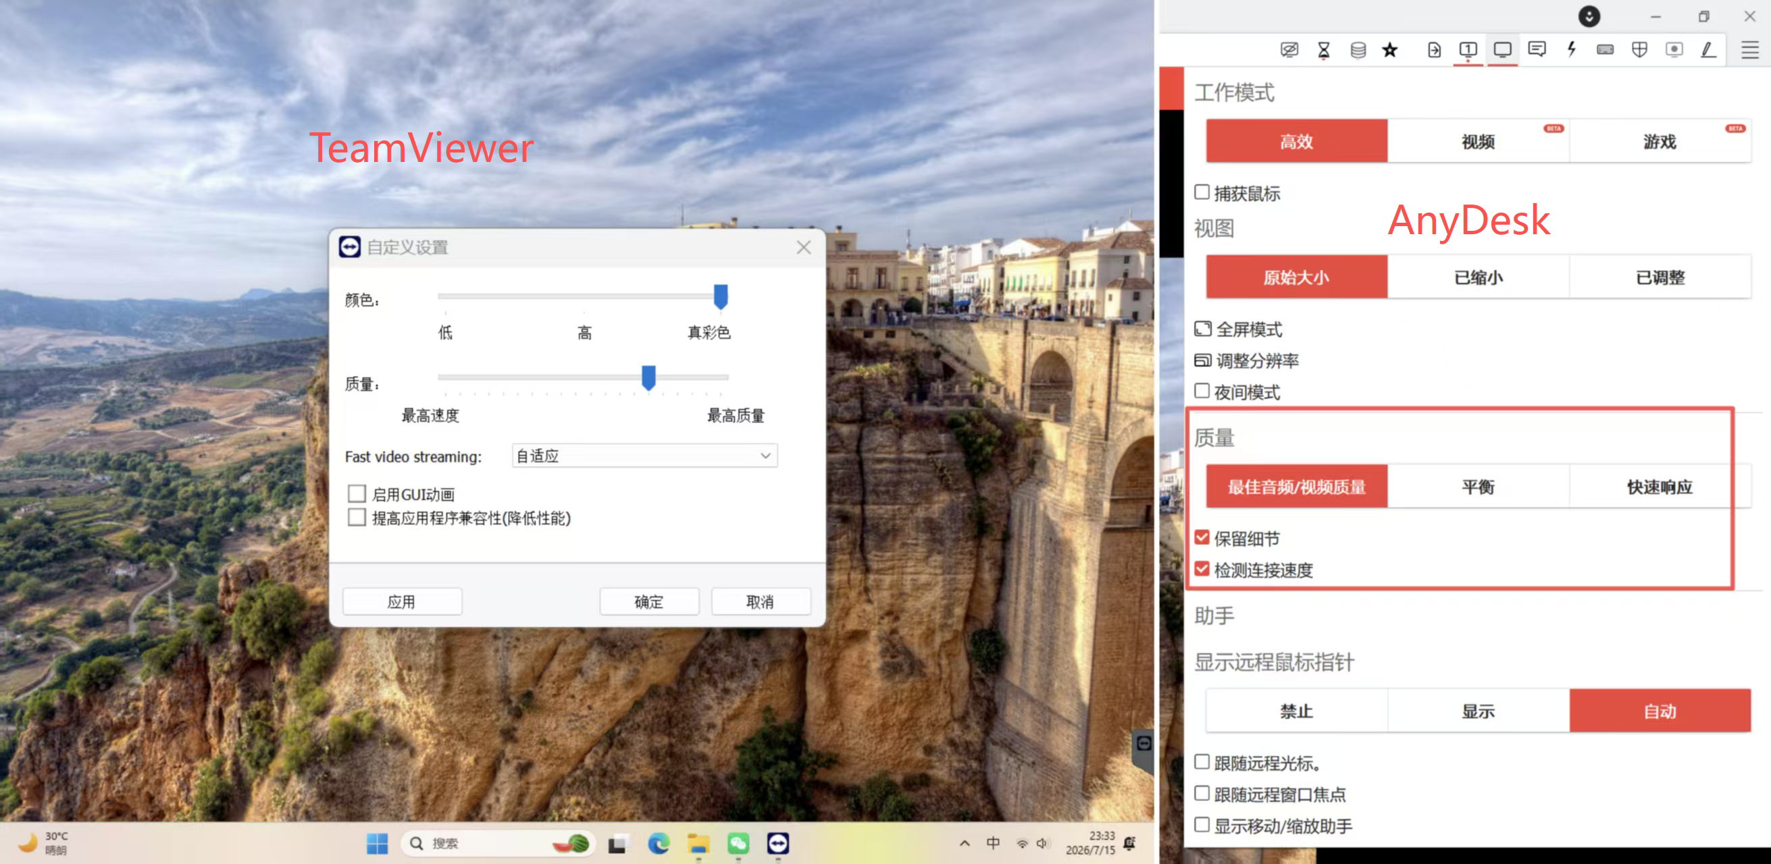The height and width of the screenshot is (864, 1771).
Task: Select the 游戏 work mode
Action: [1660, 141]
